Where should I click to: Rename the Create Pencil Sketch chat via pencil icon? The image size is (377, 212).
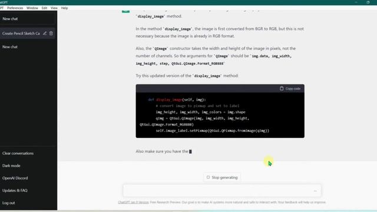[45, 34]
